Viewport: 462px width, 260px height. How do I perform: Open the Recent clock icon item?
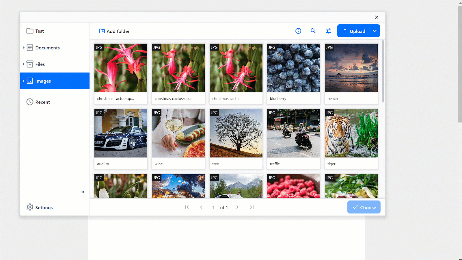point(30,102)
